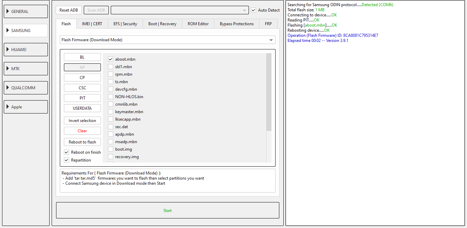Click the partition list scrollbar thumb

[269, 92]
